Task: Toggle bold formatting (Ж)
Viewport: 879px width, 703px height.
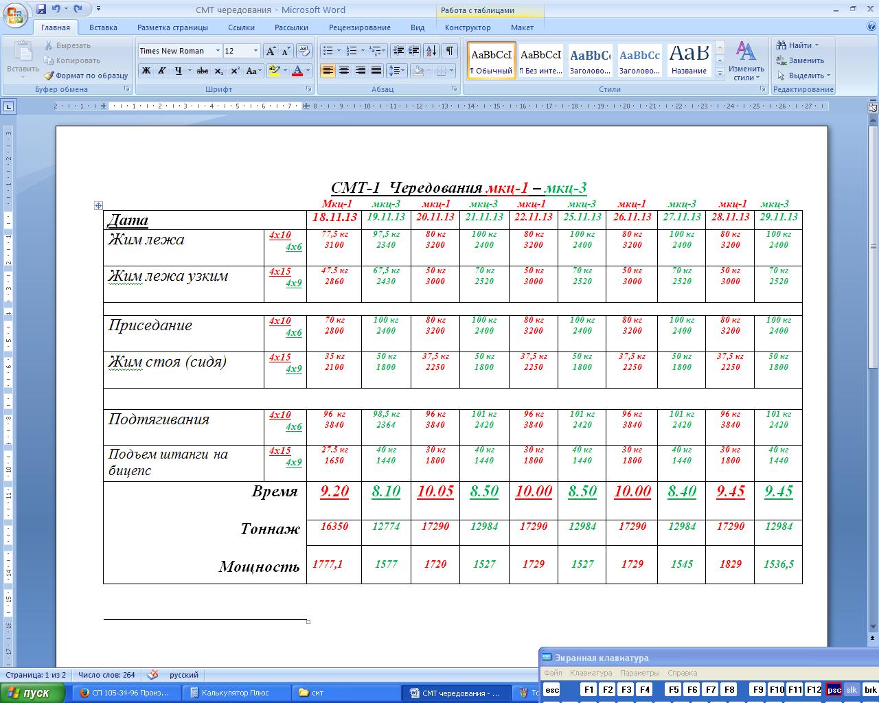Action: (146, 71)
